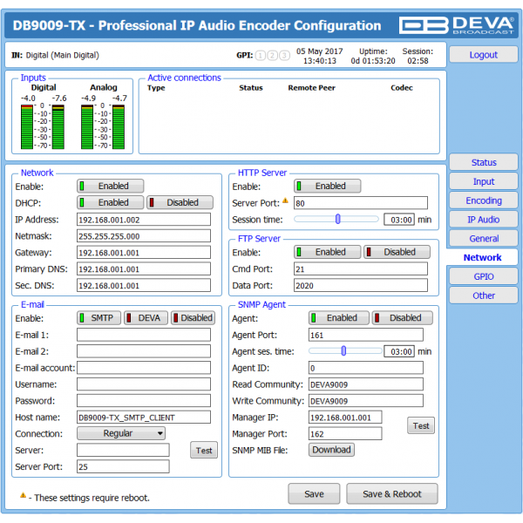Toggle Network Enable to Enabled

(111, 187)
